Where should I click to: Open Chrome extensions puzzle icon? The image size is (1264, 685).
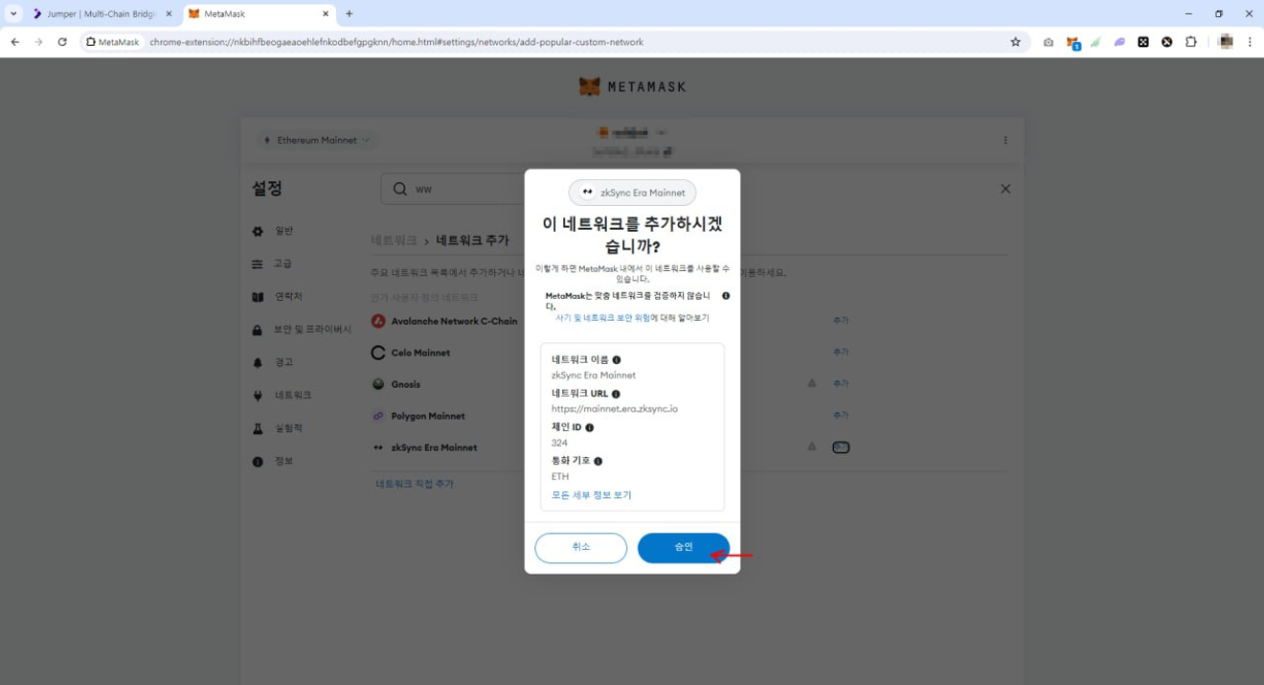pyautogui.click(x=1191, y=42)
